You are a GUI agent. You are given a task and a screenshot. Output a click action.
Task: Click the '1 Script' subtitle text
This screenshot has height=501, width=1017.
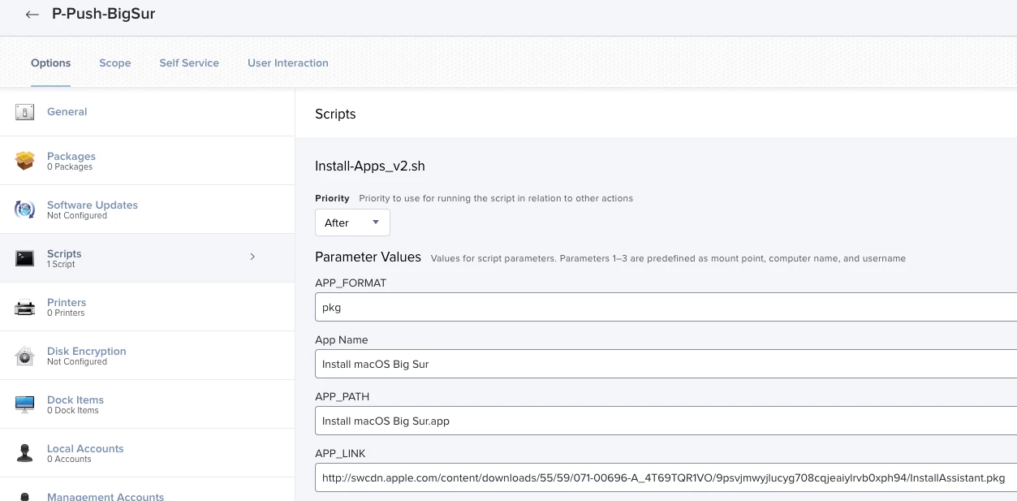click(61, 264)
